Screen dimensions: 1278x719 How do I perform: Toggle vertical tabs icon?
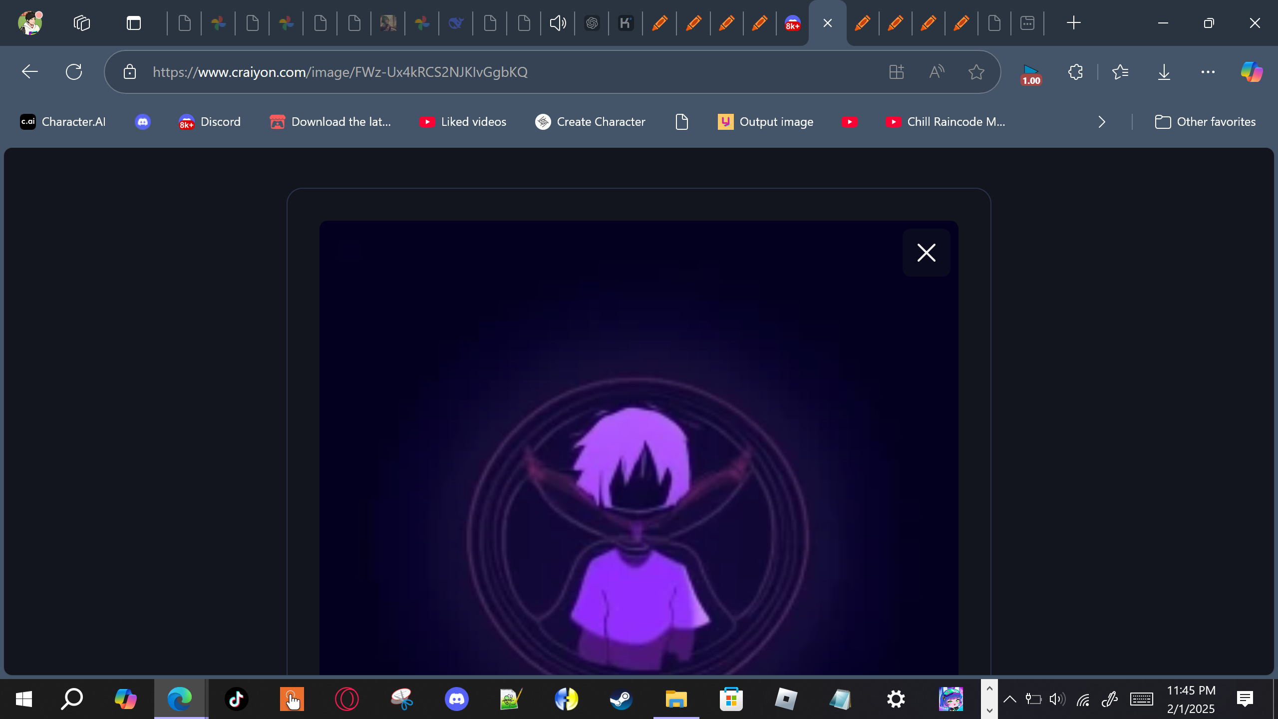coord(133,23)
